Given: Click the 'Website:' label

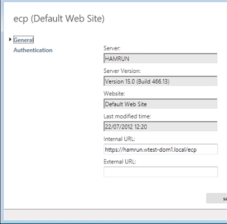Looking at the screenshot, I should [114, 93].
